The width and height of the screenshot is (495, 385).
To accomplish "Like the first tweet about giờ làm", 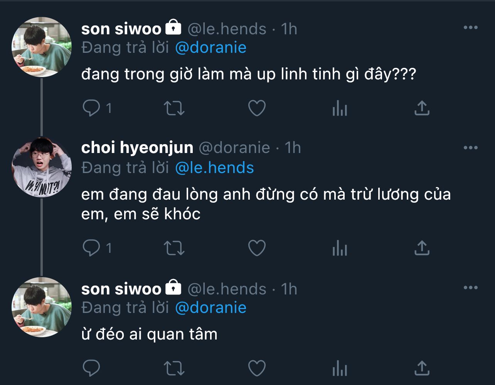I will [x=257, y=108].
